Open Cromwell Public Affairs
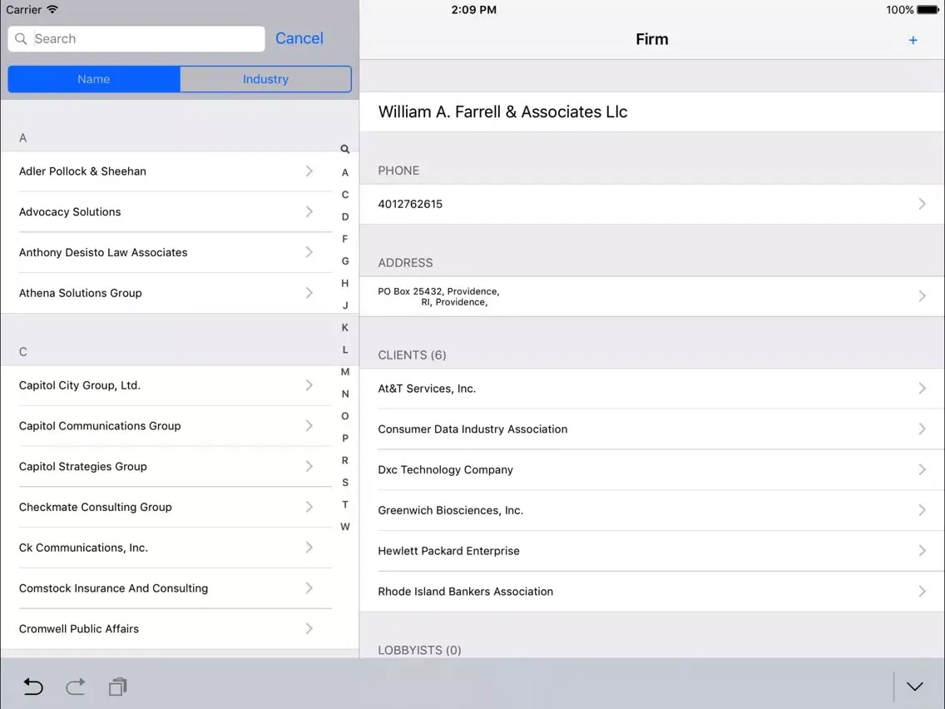This screenshot has width=945, height=709. (166, 629)
